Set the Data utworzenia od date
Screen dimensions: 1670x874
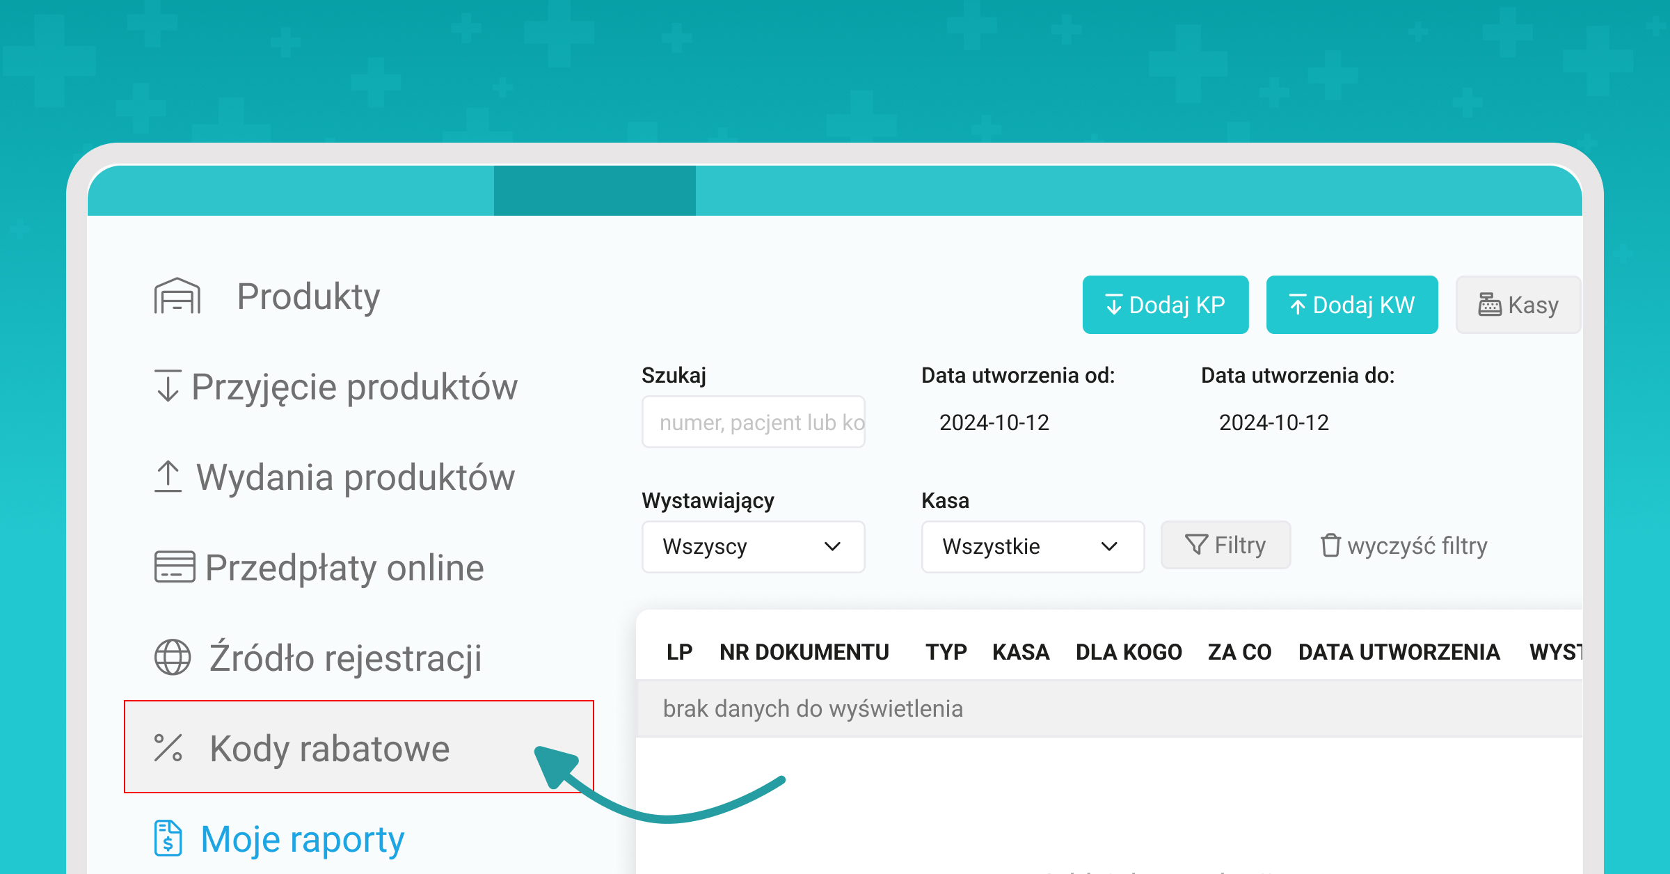coord(994,422)
